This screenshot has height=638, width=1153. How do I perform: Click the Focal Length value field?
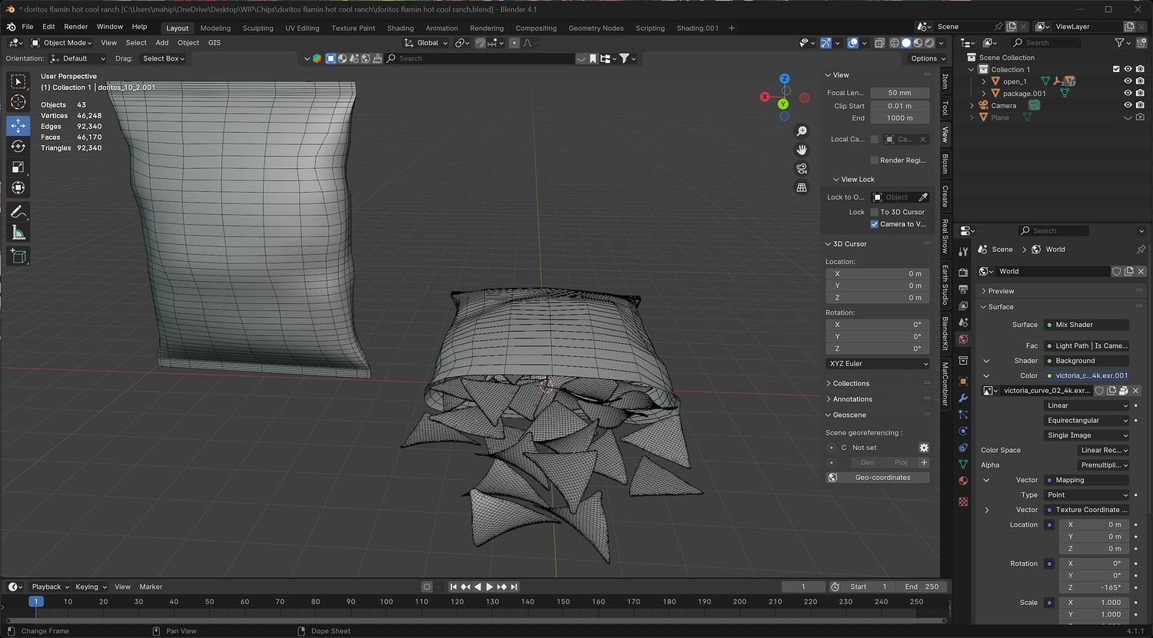pos(899,93)
